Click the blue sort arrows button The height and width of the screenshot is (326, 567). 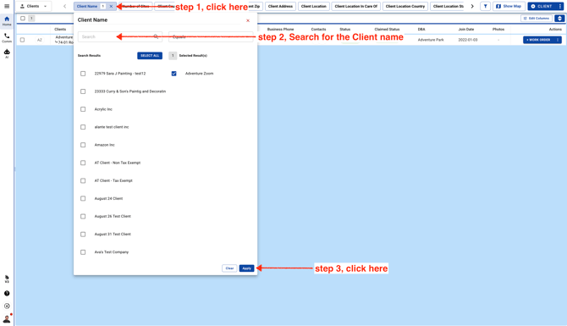559,18
